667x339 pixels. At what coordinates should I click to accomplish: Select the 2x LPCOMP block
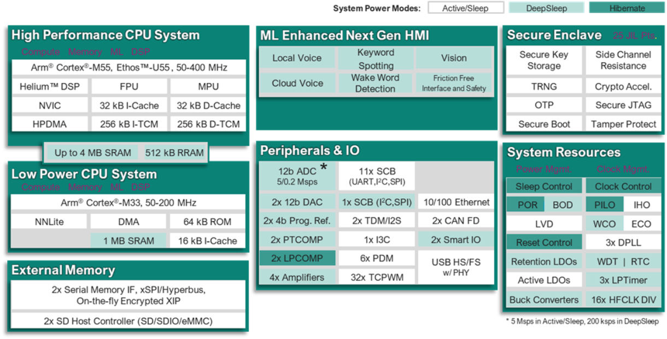point(296,258)
